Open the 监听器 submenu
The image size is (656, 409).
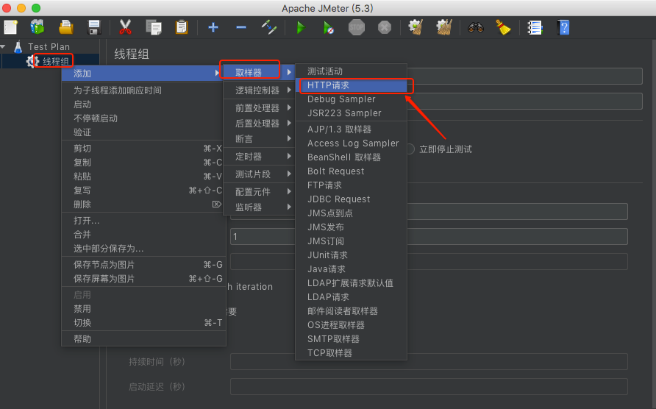pos(249,207)
